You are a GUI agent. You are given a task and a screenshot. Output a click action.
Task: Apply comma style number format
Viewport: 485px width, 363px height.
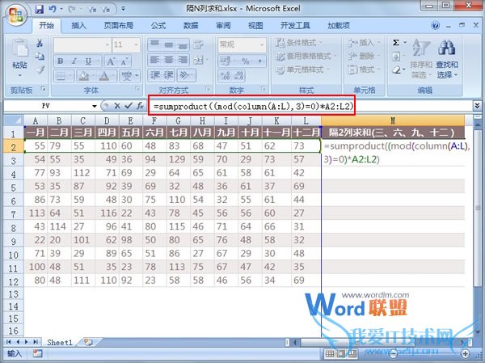coord(259,61)
